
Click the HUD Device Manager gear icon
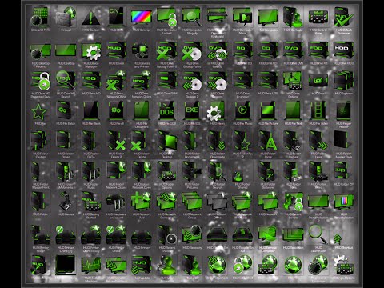91,51
